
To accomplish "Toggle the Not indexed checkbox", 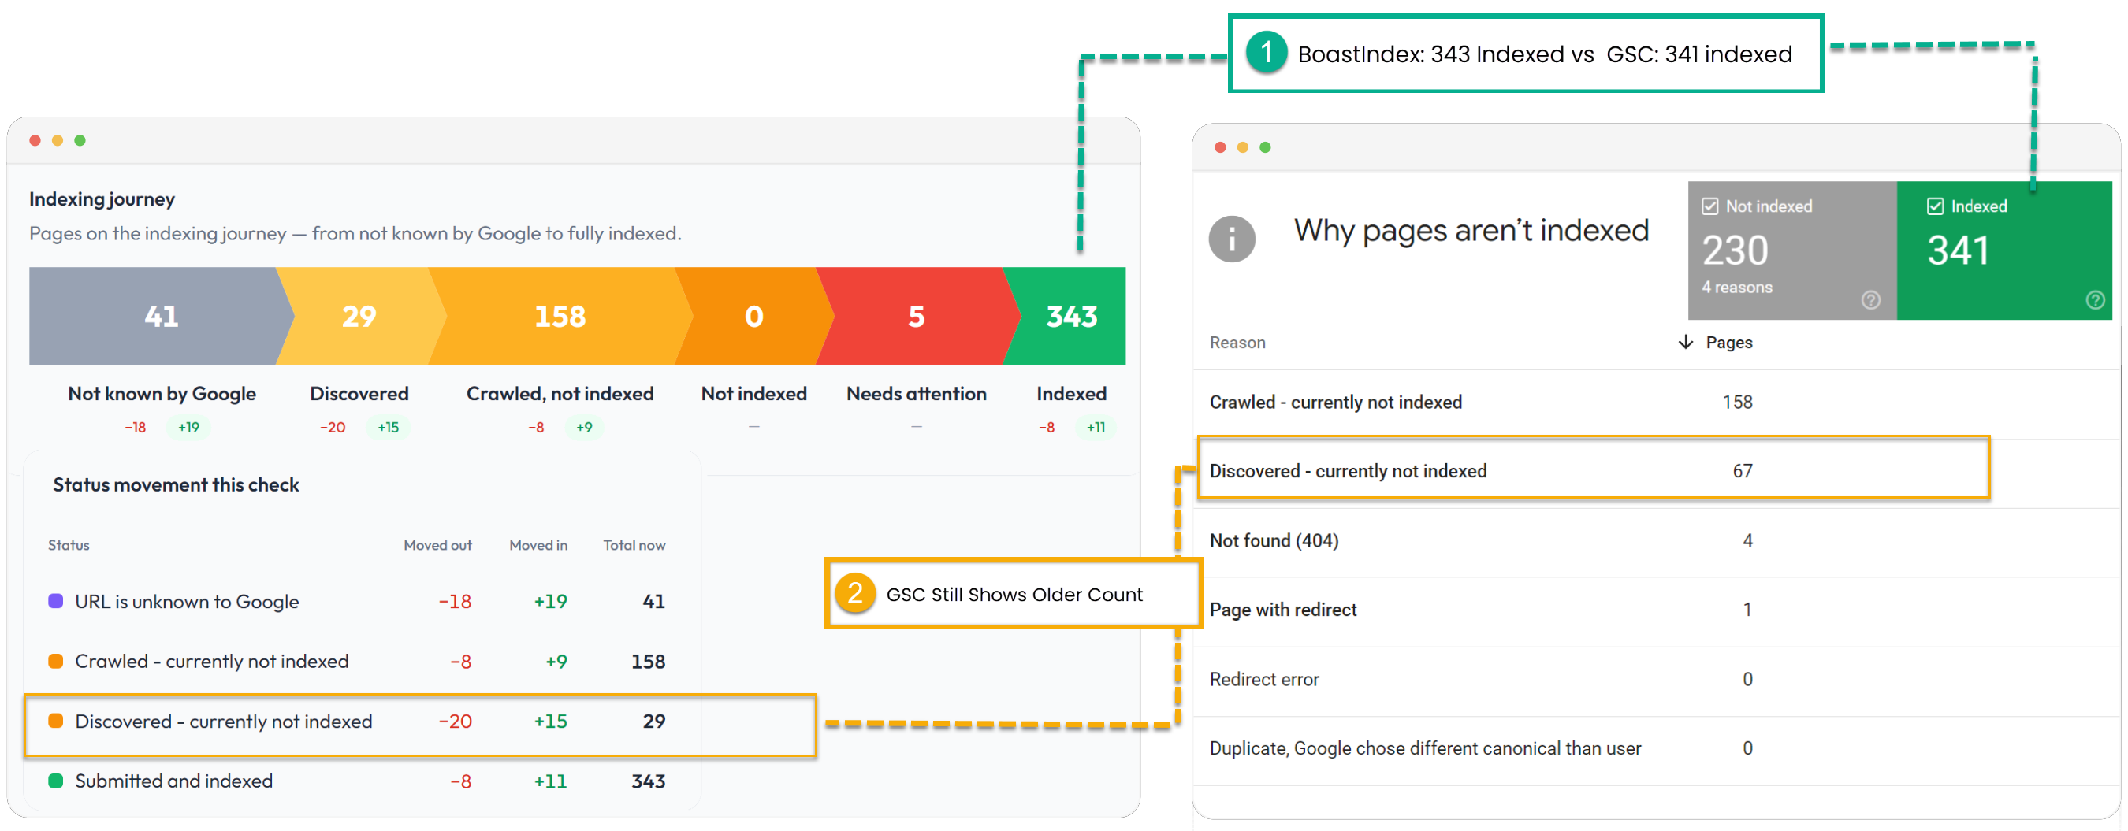I will 1710,206.
